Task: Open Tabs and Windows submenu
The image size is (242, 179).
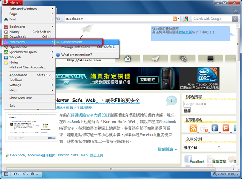Action: tap(29, 9)
